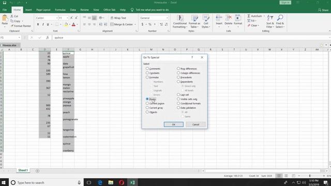Click the Clear eraser icon
This screenshot has width=331, height=186.
click(x=249, y=25)
